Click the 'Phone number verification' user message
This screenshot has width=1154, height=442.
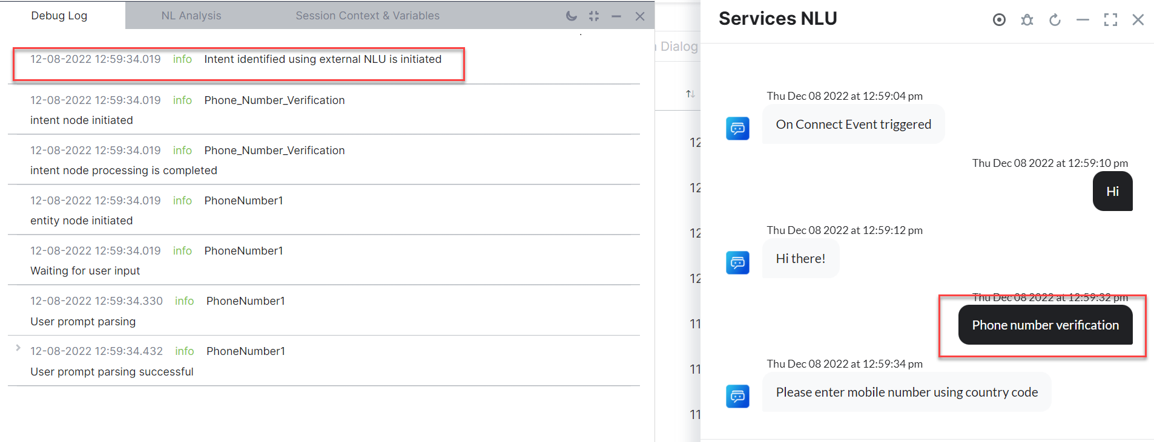(1045, 325)
